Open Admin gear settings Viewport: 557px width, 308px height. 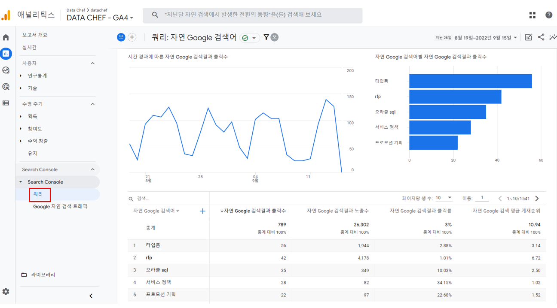6,292
